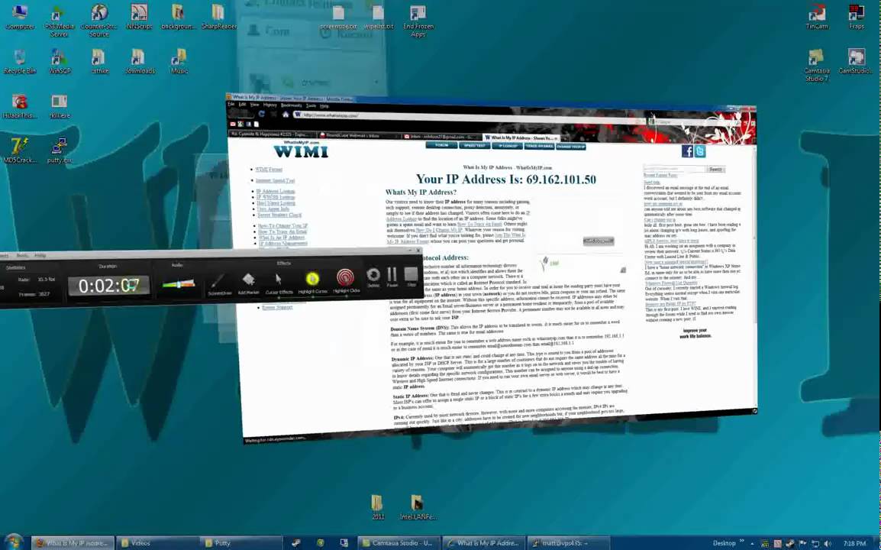
Task: Open the Recycle Bin icon
Action: [20, 61]
